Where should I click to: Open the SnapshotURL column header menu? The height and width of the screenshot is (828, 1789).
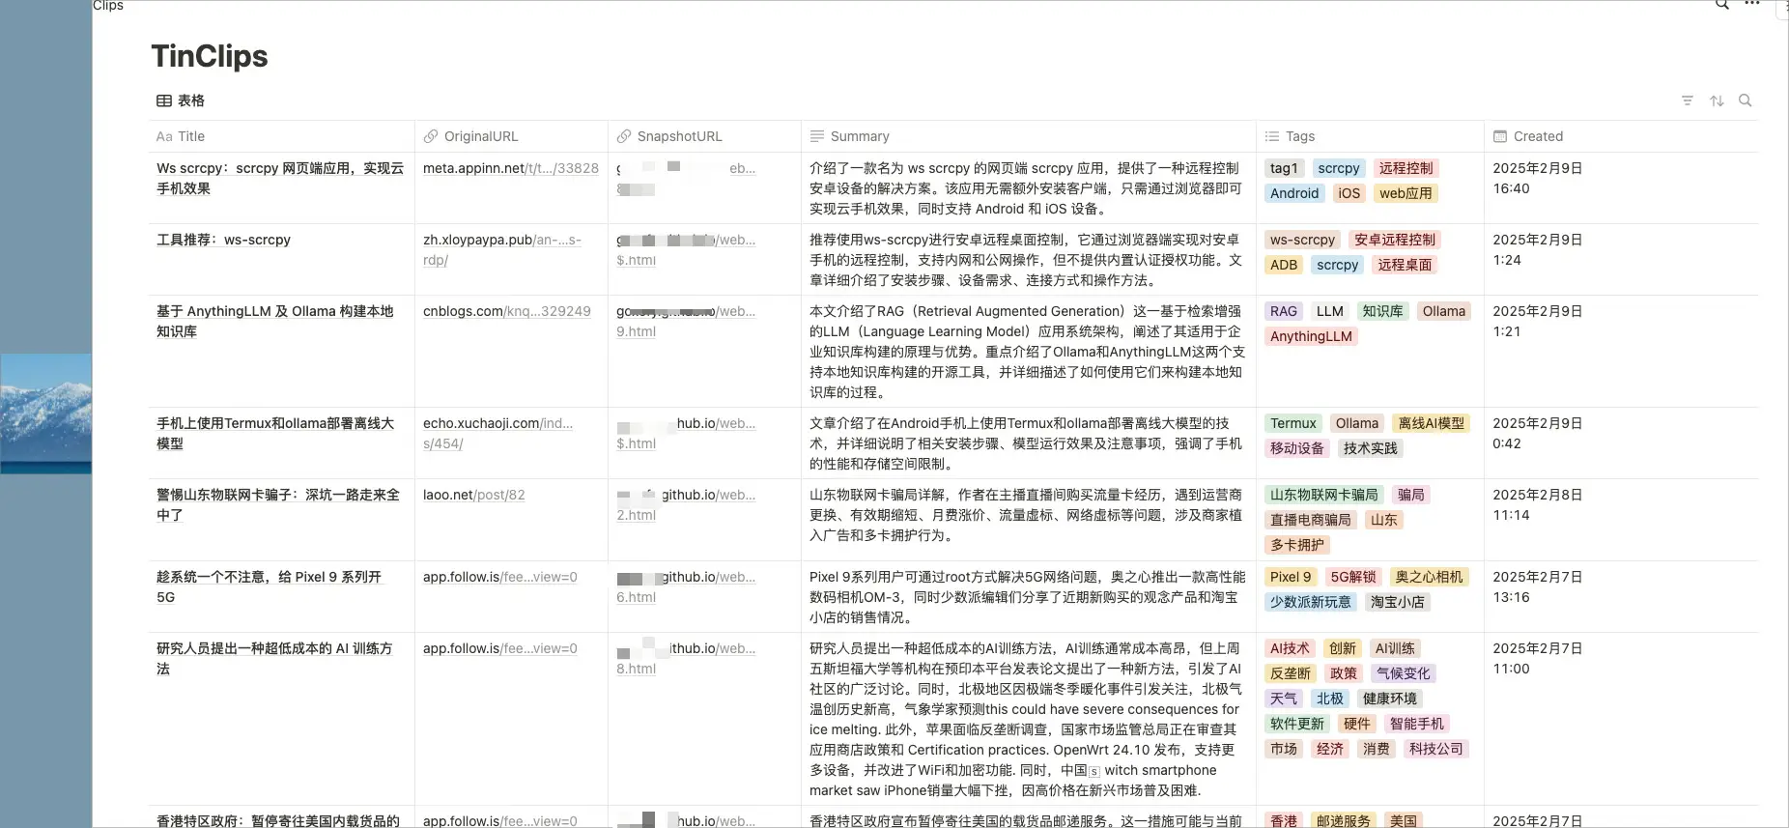coord(704,136)
